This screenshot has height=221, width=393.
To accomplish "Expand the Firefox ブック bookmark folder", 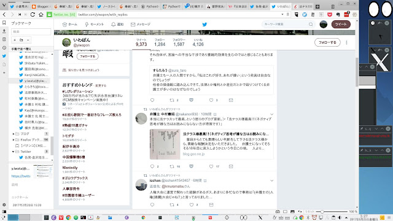I will pyautogui.click(x=14, y=139).
